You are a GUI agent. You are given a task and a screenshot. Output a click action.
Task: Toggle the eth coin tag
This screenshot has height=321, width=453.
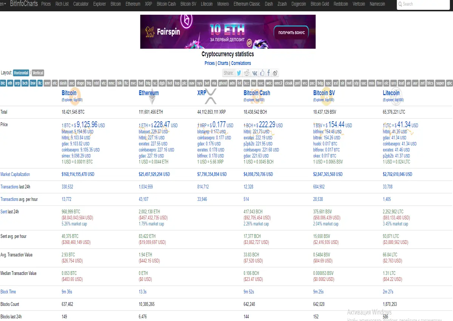pos(10,83)
